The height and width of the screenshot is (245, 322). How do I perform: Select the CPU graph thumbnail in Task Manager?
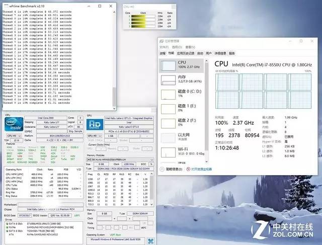(168, 66)
